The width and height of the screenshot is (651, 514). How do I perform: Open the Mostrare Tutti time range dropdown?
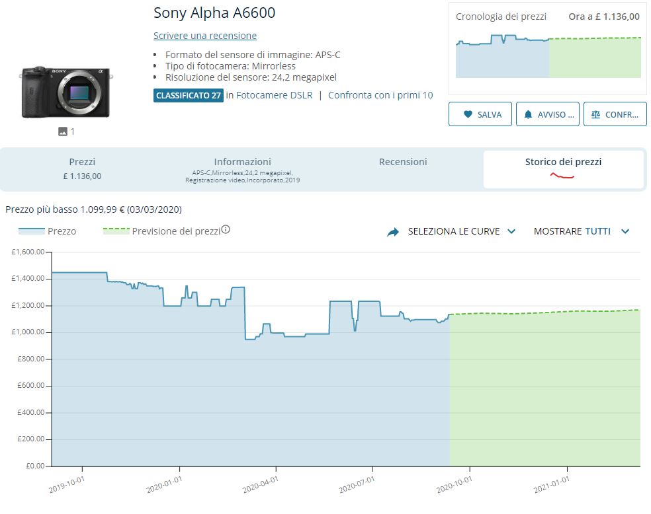(x=582, y=231)
